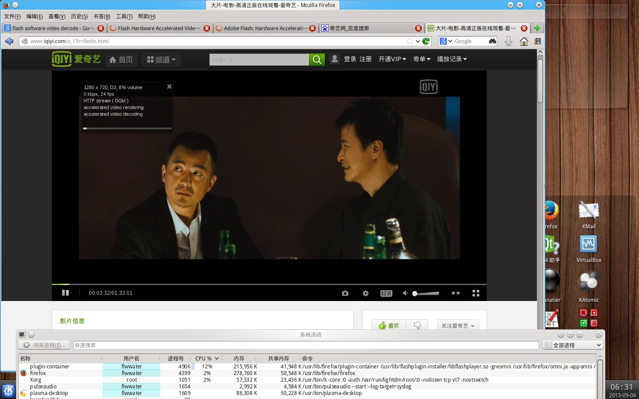
Task: Expand the 奇单 dropdown
Action: (422, 59)
